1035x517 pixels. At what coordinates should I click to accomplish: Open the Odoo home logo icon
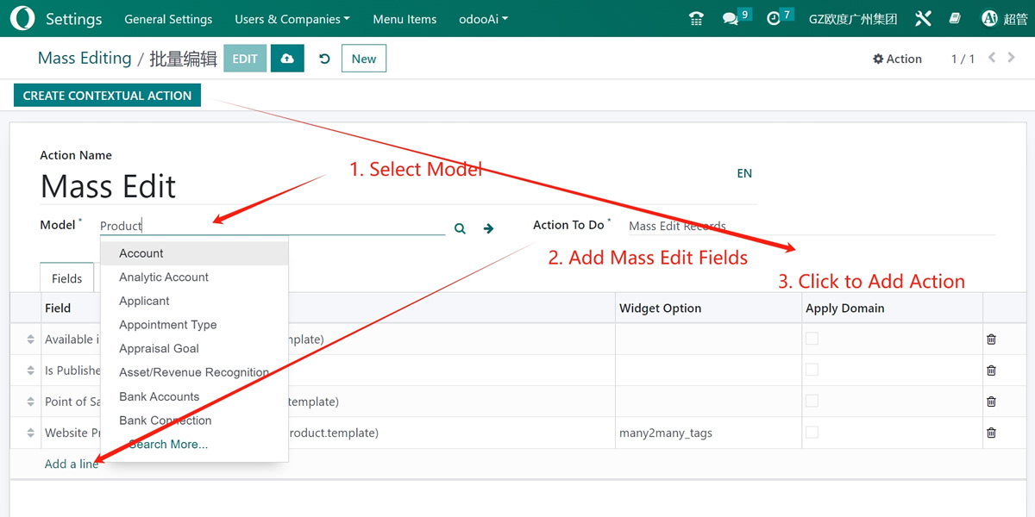(22, 18)
